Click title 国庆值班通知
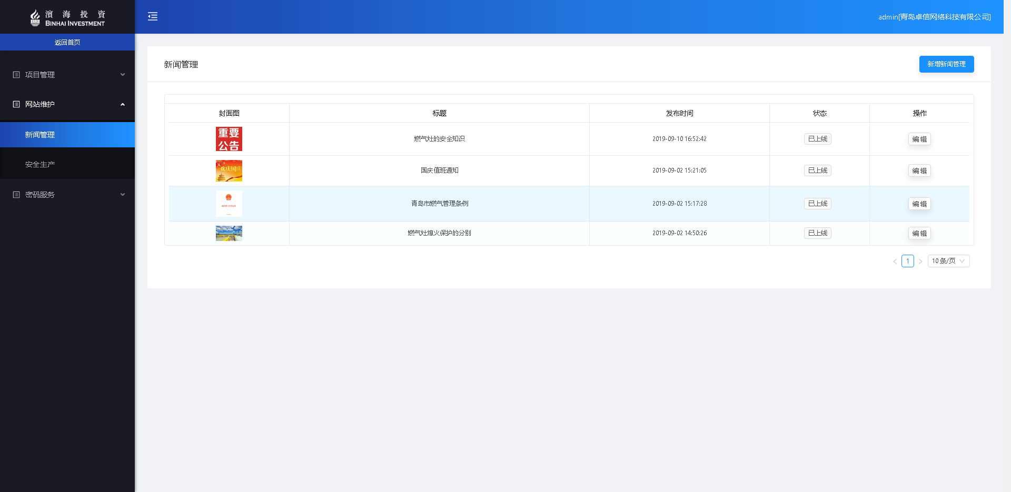The width and height of the screenshot is (1011, 492). 439,170
